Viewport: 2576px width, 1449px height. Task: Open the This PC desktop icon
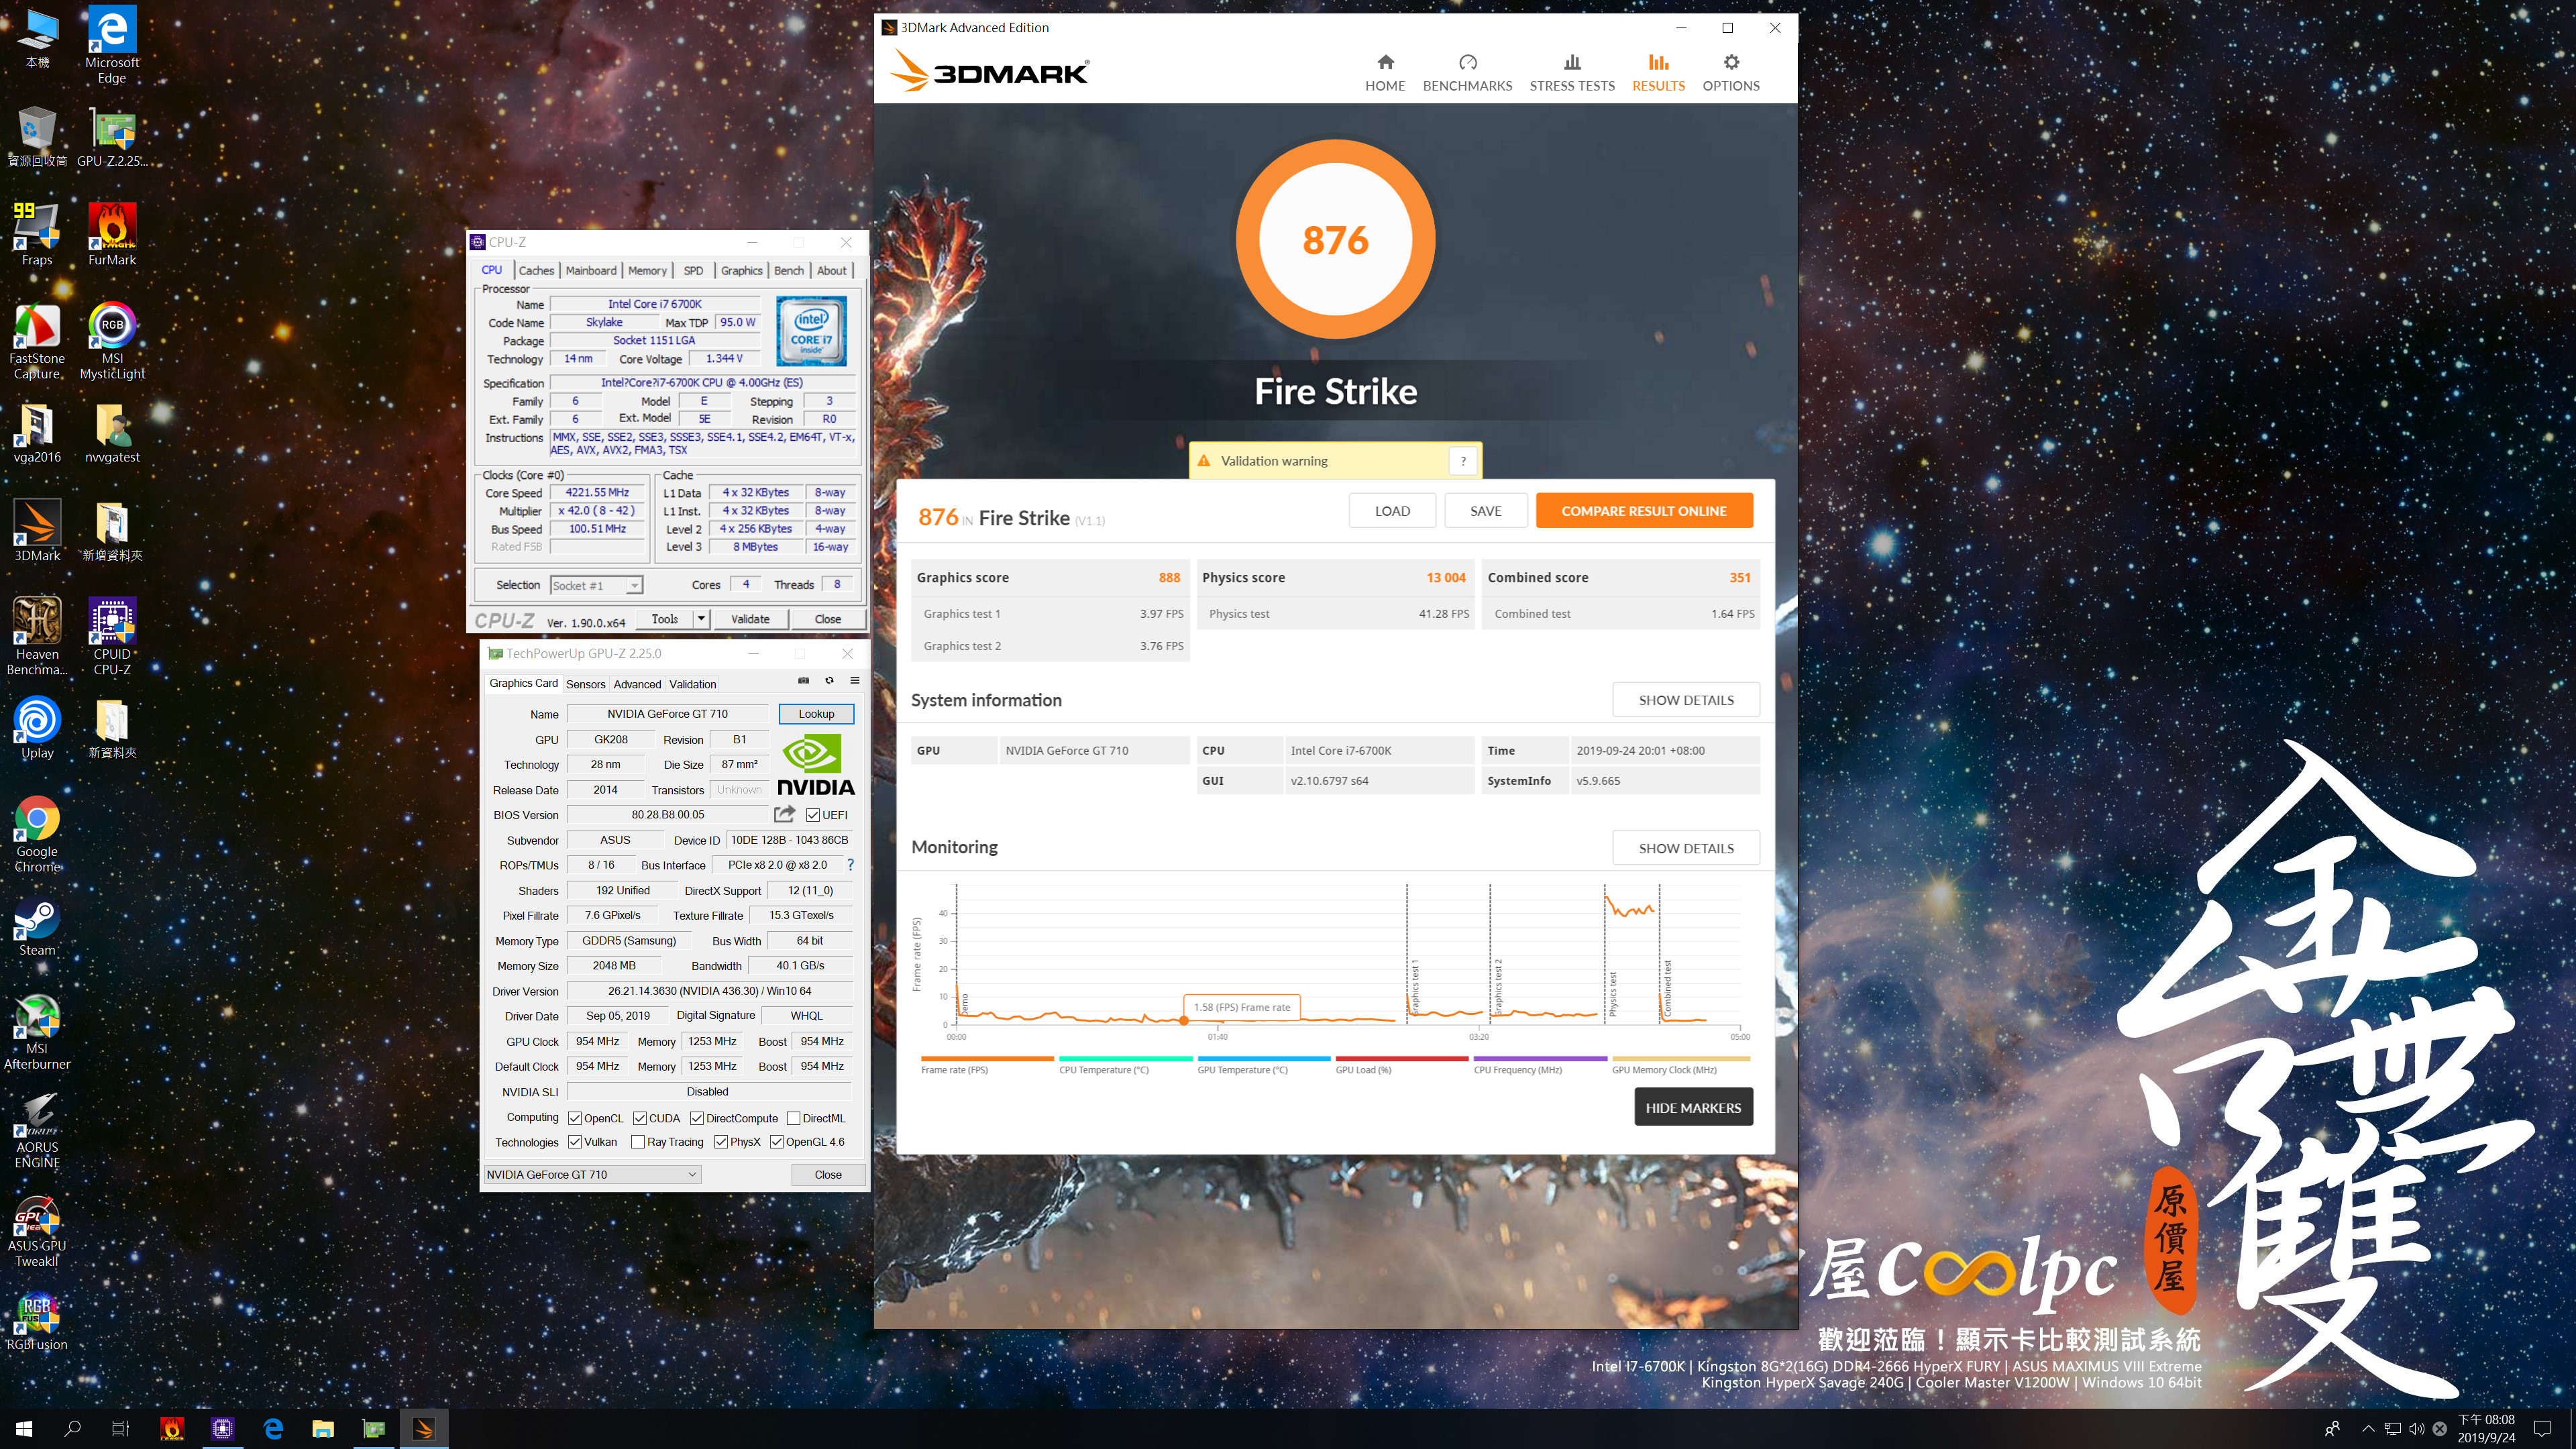37,38
